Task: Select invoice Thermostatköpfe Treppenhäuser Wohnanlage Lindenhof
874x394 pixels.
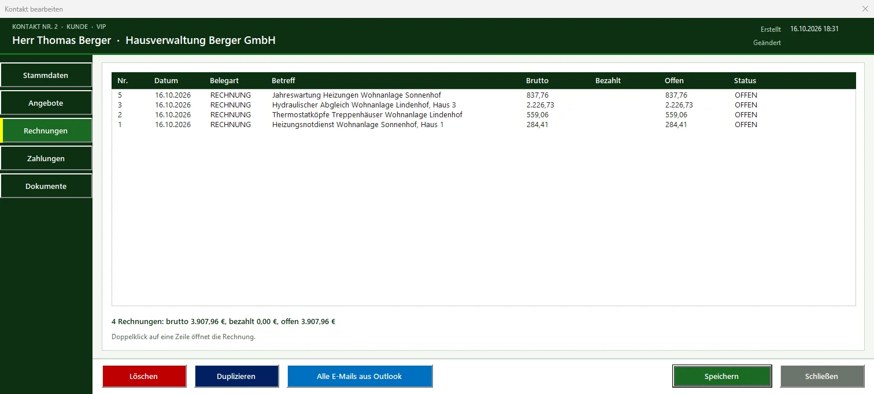Action: (483, 115)
